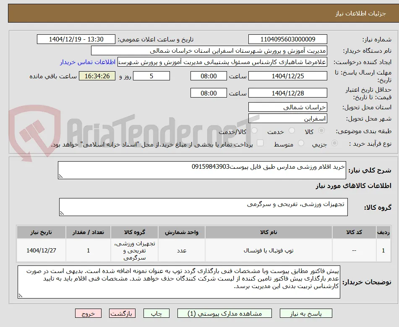
Task: Click the price validity hour 08:00 field
Action: point(209,93)
